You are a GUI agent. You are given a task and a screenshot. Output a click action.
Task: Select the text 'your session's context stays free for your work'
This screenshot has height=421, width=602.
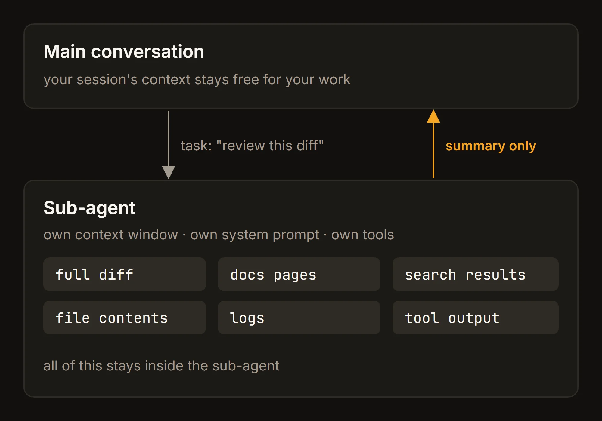coord(197,80)
